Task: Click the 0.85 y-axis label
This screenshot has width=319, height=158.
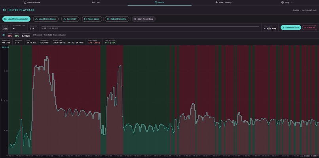Action: [x=6, y=130]
